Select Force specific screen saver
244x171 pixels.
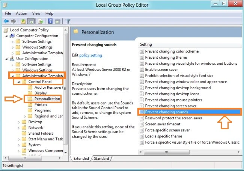point(167,130)
